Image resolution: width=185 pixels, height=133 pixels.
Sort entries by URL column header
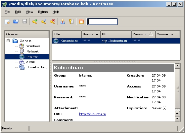pyautogui.click(x=116, y=34)
